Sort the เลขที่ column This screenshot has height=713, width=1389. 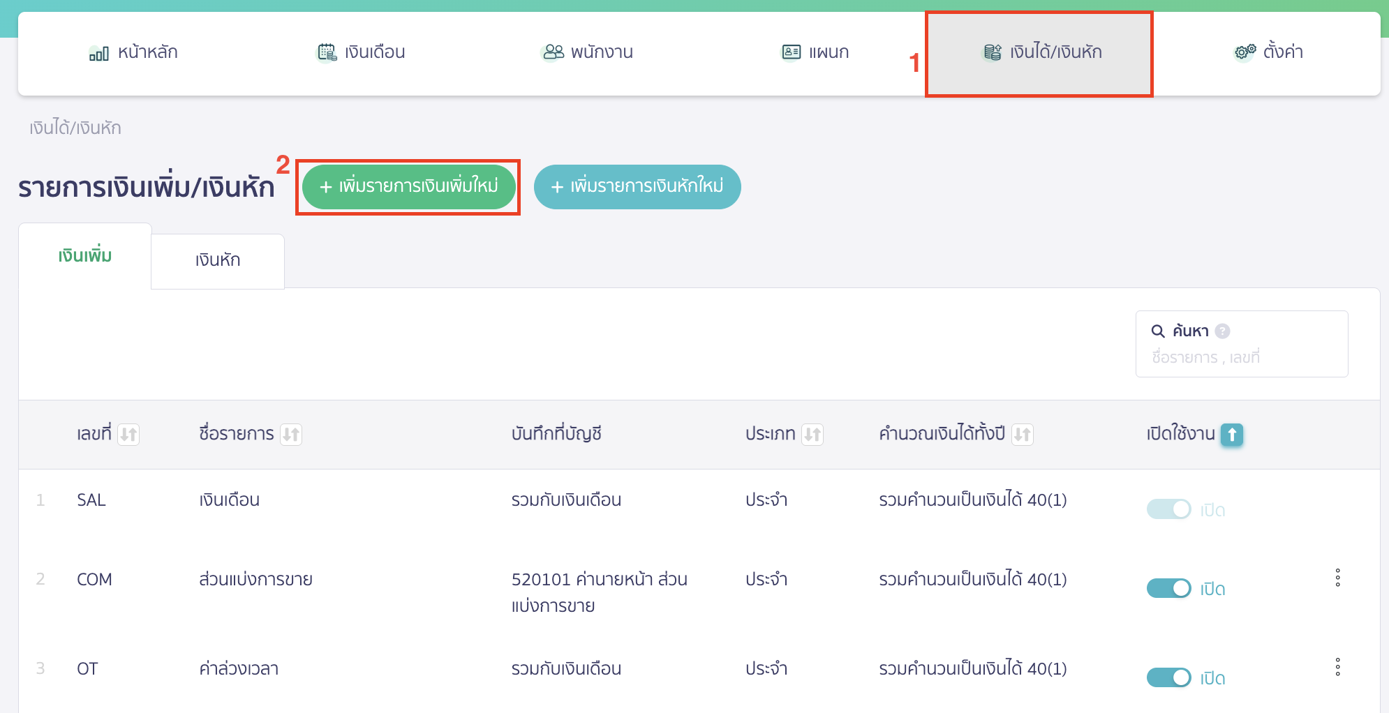[x=128, y=435]
